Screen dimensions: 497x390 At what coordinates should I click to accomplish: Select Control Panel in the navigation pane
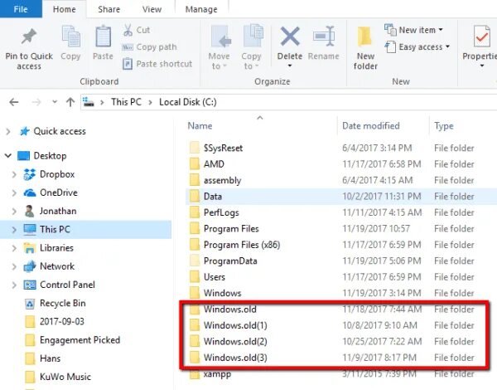coord(60,285)
